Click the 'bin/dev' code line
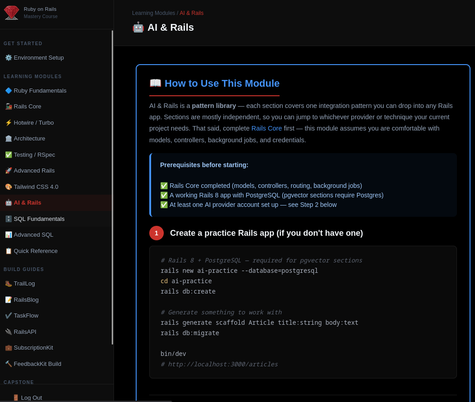This screenshot has width=475, height=402. [173, 354]
